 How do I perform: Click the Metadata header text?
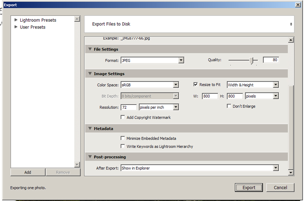[103, 128]
